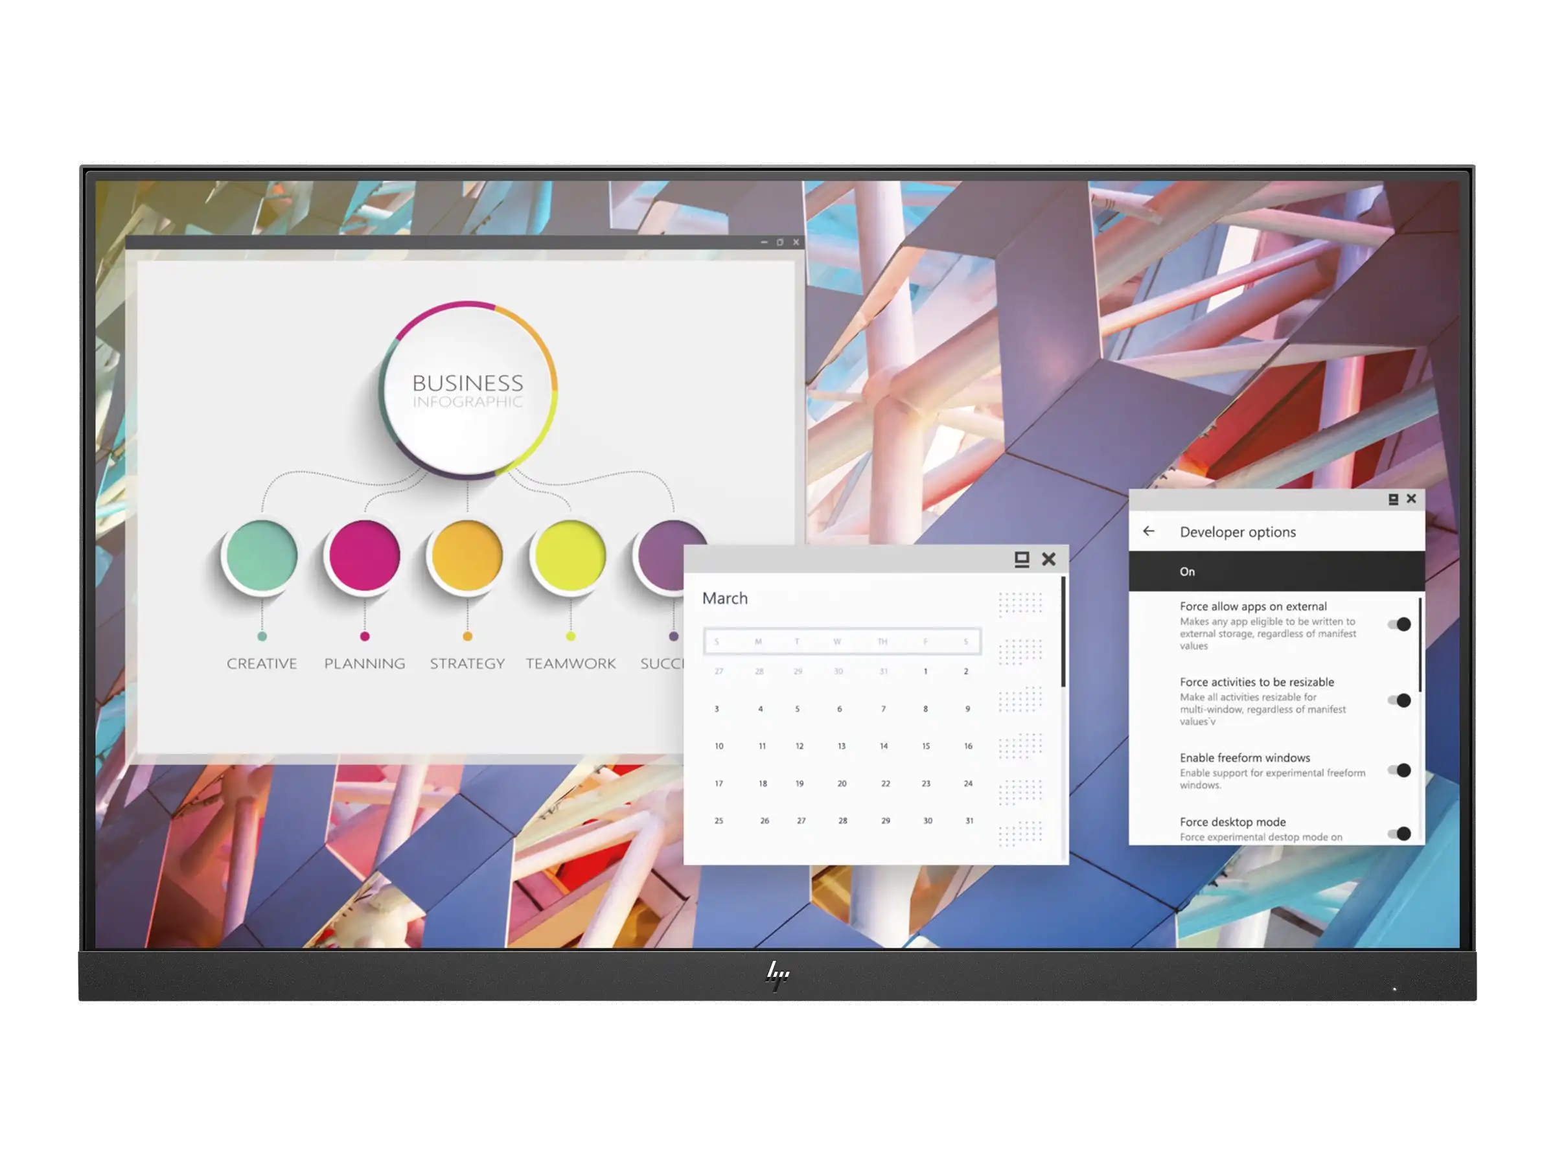This screenshot has height=1166, width=1555.
Task: Click the yellow TEAMWORK circle
Action: click(570, 556)
